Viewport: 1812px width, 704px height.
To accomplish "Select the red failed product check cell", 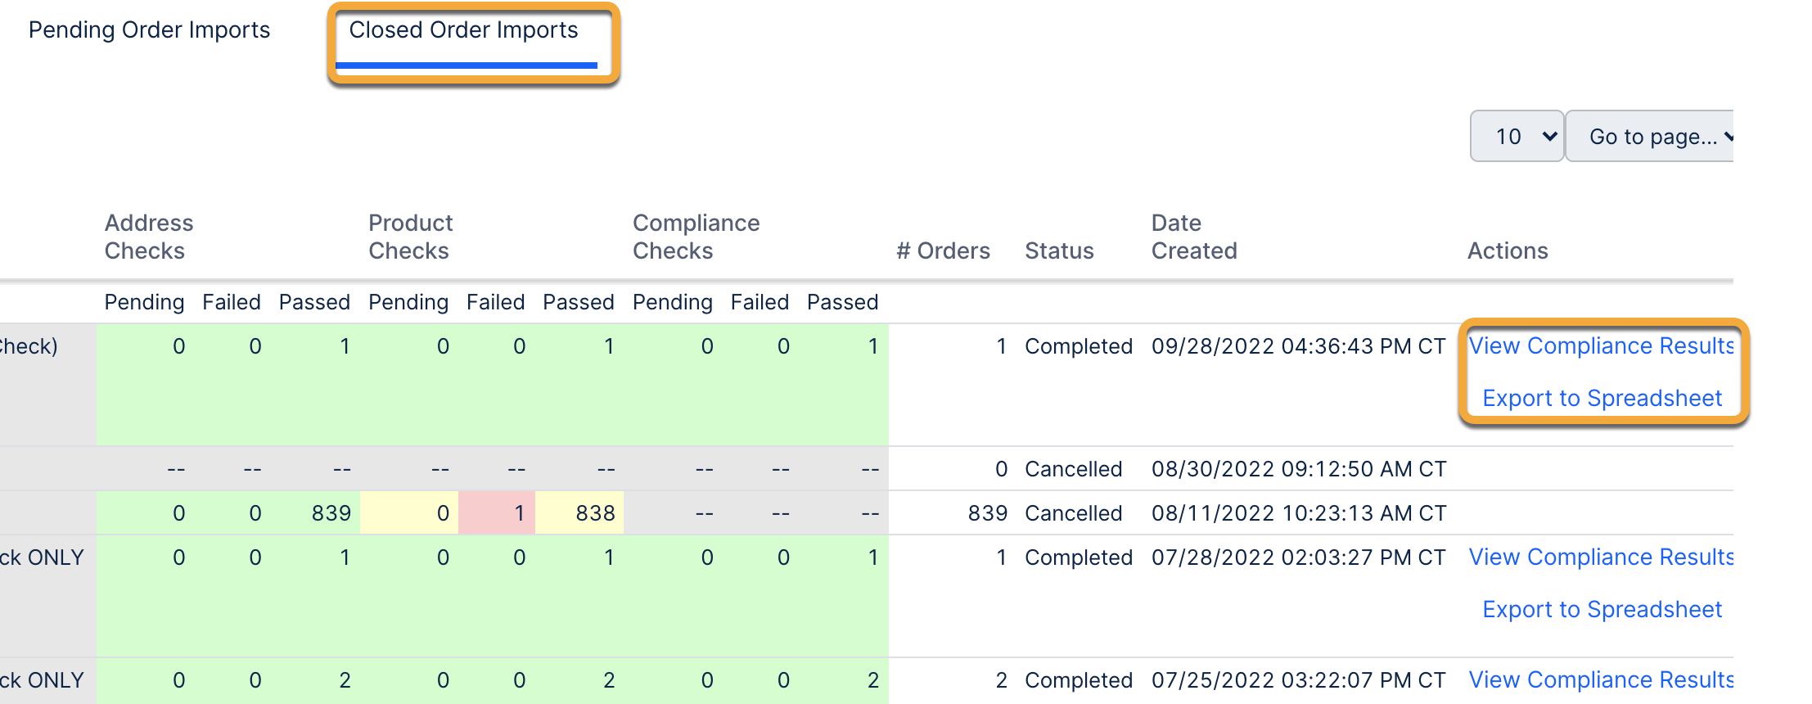I will coord(497,513).
